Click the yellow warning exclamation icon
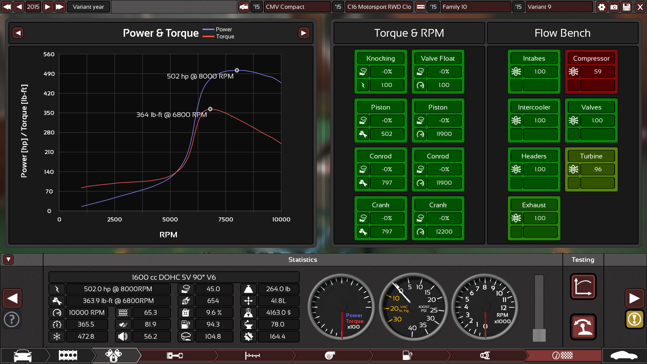The height and width of the screenshot is (364, 647). [635, 319]
